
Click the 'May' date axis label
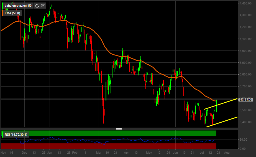click(x=149, y=153)
